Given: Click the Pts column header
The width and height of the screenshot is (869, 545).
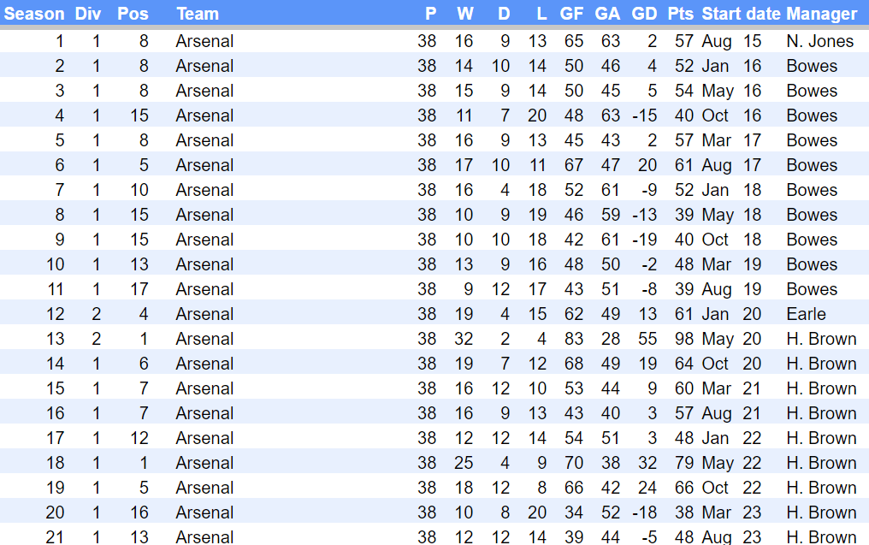Looking at the screenshot, I should point(681,14).
